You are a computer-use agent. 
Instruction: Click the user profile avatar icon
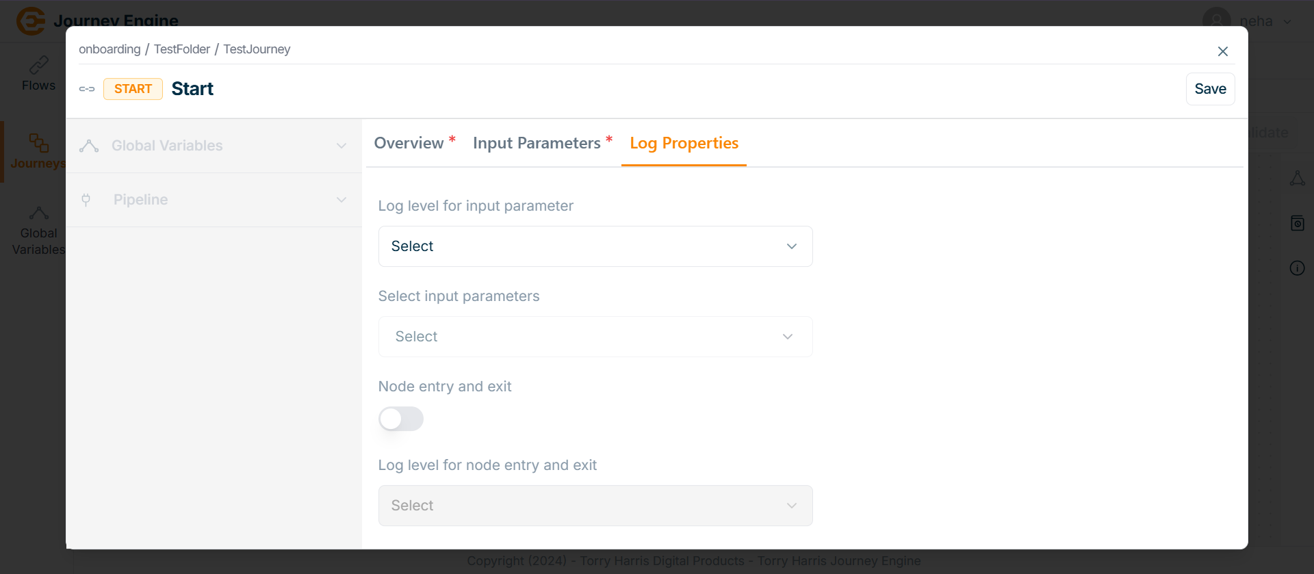tap(1216, 21)
